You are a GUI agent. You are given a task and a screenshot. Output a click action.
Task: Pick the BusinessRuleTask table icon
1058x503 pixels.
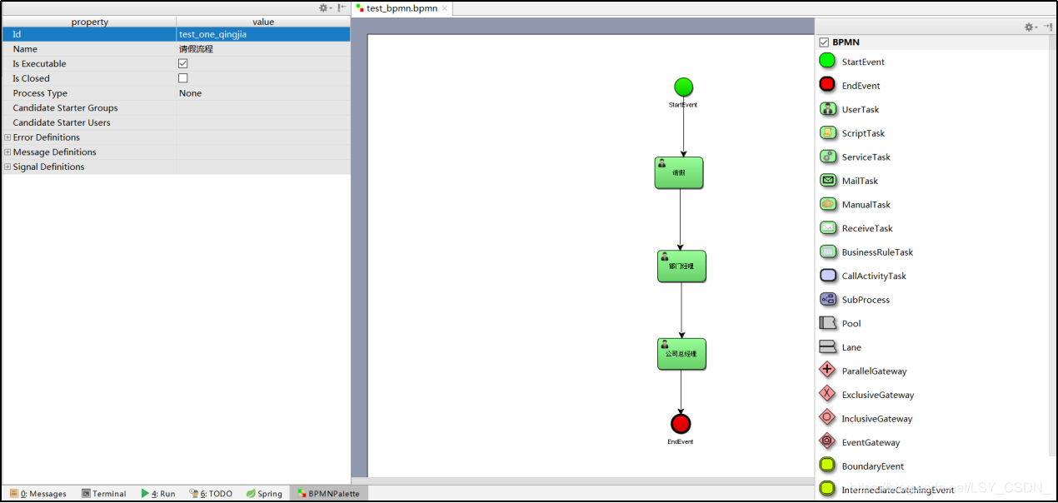(828, 251)
